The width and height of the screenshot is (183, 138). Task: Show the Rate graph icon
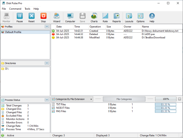[x=105, y=16]
